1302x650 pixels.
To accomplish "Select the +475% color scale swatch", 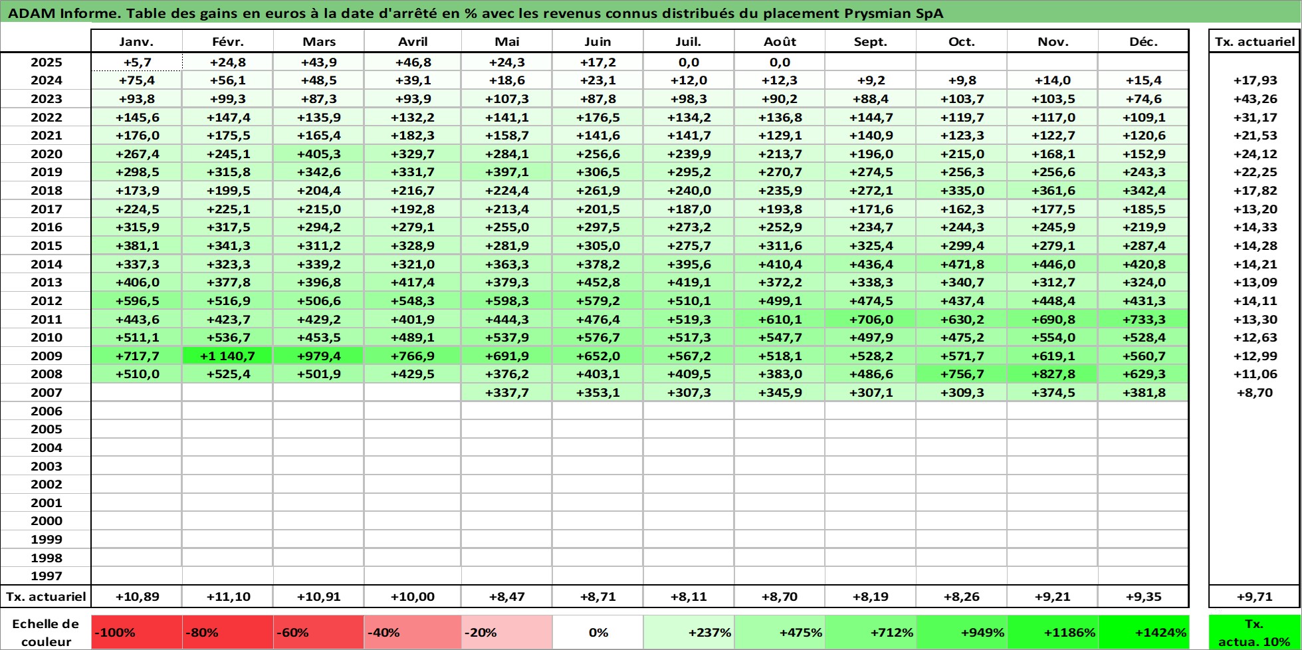I will [x=780, y=632].
